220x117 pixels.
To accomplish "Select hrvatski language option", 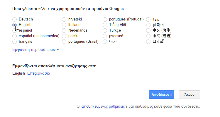I will click(x=64, y=19).
